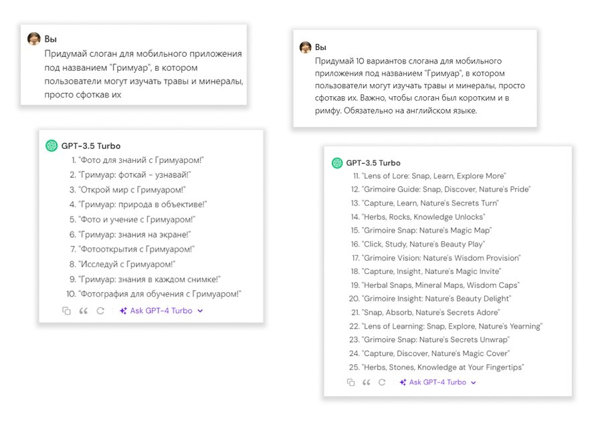602x425 pixels.
Task: Expand model chevron under the Russian slogans
Action: tap(201, 311)
